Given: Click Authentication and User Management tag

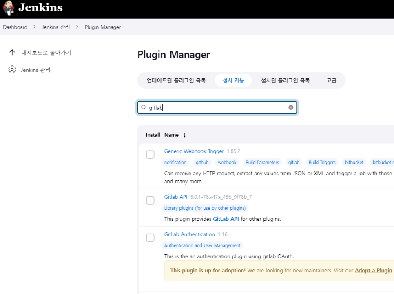Looking at the screenshot, I should [x=202, y=245].
